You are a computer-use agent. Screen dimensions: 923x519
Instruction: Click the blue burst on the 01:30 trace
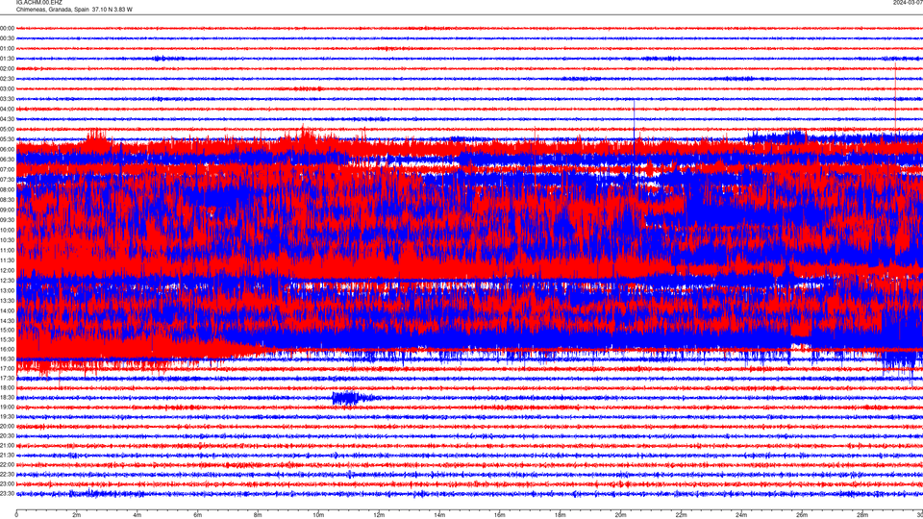pos(166,59)
